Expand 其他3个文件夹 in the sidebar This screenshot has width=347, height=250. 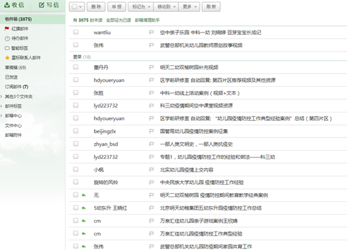1,97
